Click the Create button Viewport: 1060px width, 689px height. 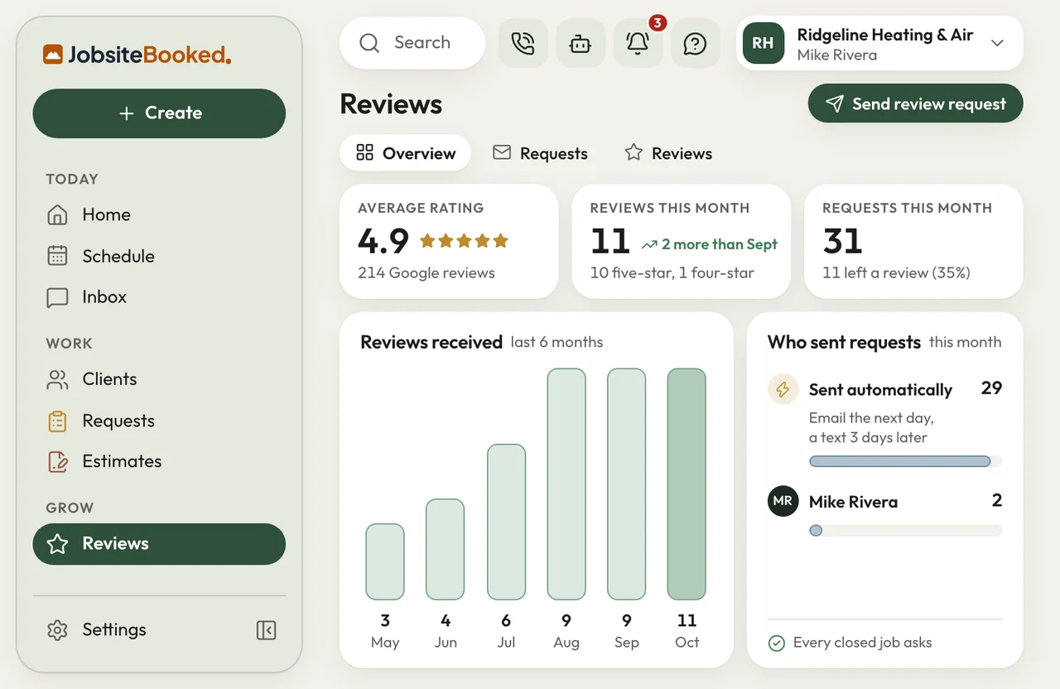pyautogui.click(x=159, y=113)
